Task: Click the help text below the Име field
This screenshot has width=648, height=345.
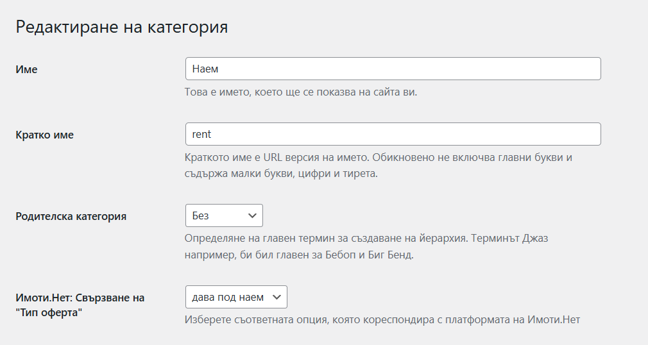Action: pos(301,92)
